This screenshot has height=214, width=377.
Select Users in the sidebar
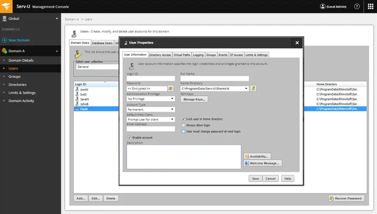pyautogui.click(x=13, y=68)
